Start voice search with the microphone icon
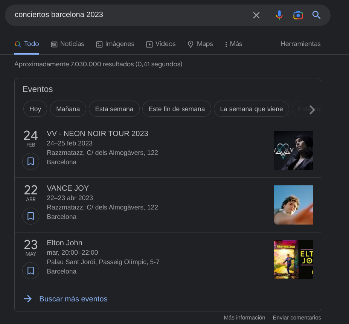Screen dimensions: 349x324 pyautogui.click(x=279, y=15)
